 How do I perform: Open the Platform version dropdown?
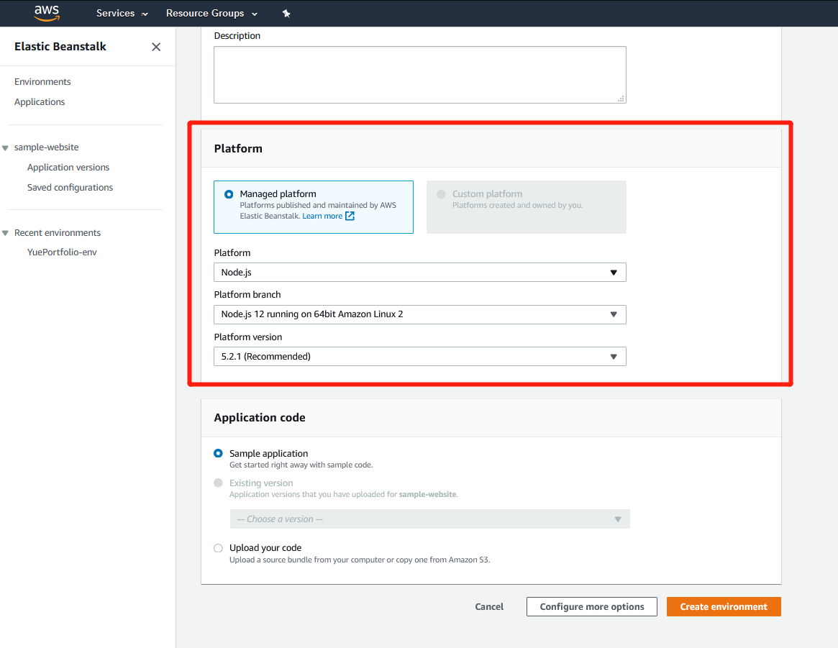coord(420,357)
